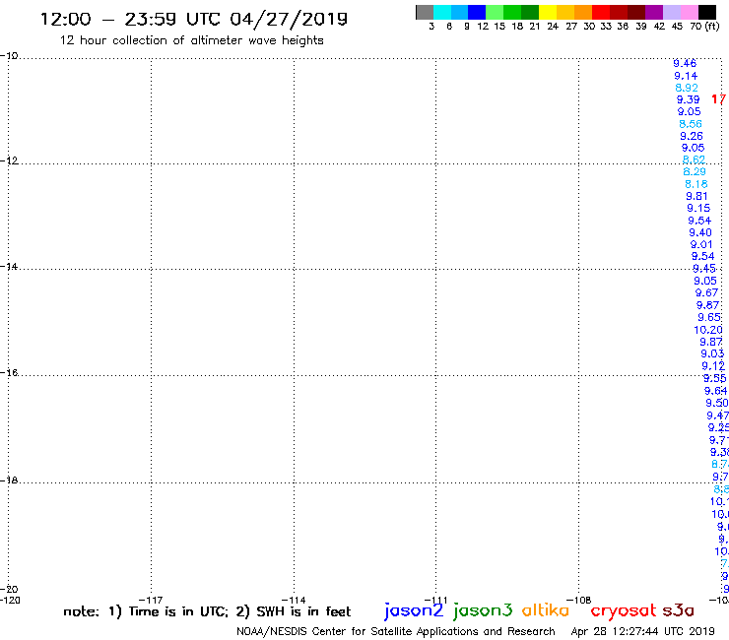729x640 pixels.
Task: Click the black swatch at the scale end
Action: pyautogui.click(x=707, y=12)
